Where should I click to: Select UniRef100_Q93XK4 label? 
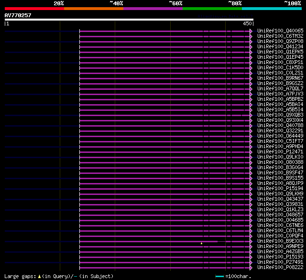280,120
